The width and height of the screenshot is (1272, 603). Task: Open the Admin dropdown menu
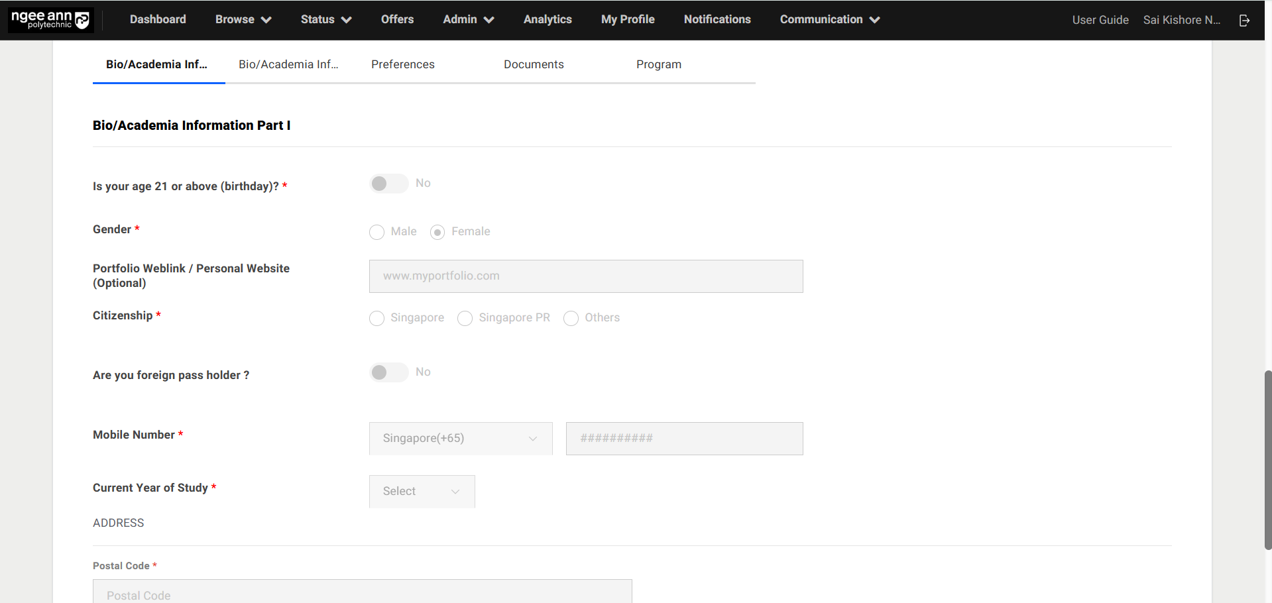click(468, 20)
